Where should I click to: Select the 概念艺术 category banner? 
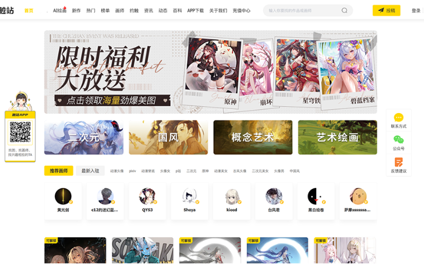click(x=253, y=137)
